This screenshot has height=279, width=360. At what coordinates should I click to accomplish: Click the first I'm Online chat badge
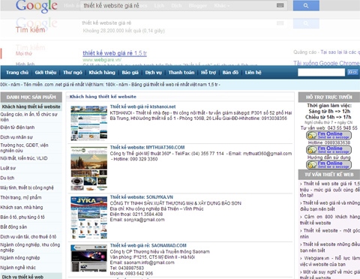pyautogui.click(x=328, y=135)
